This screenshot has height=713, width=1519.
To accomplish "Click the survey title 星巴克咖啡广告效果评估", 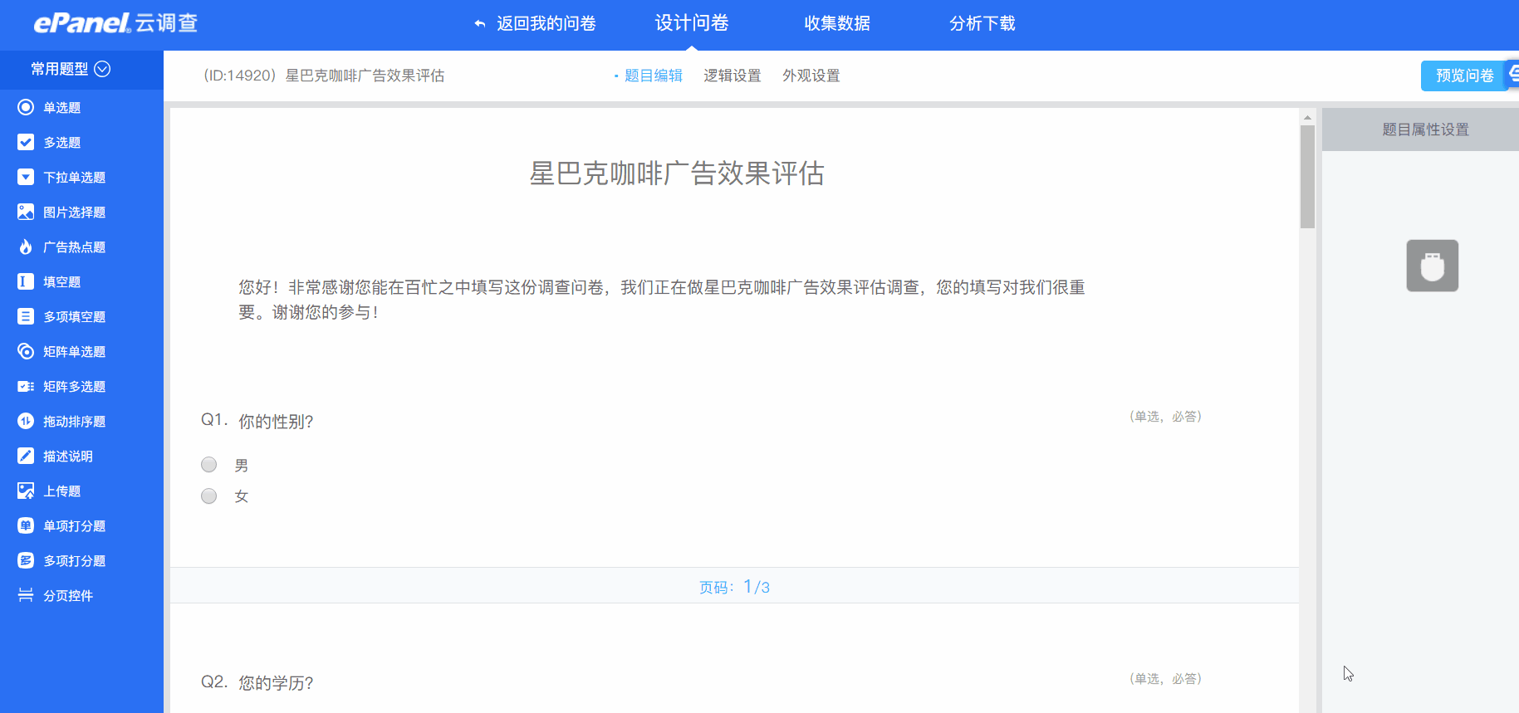I will pos(677,173).
